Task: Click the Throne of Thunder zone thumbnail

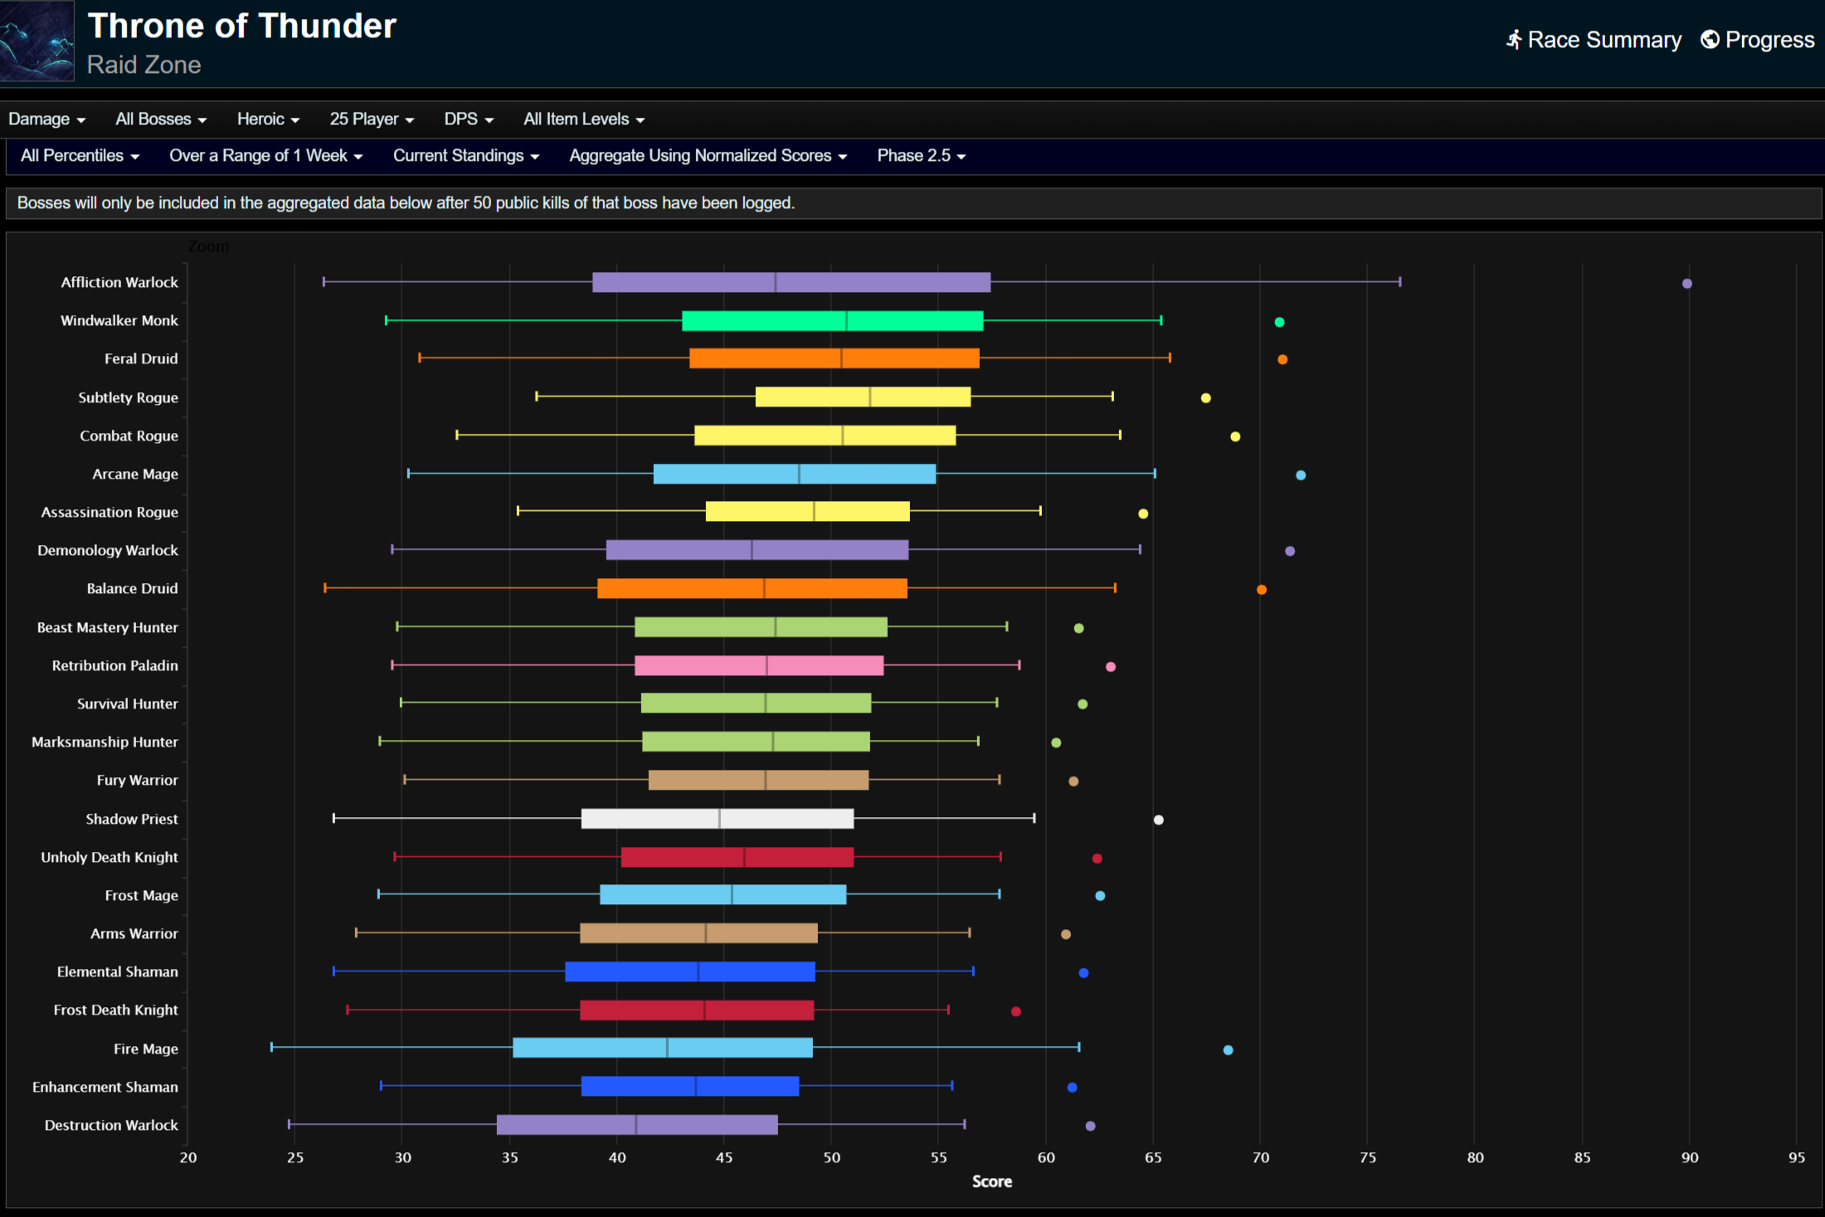Action: (37, 41)
